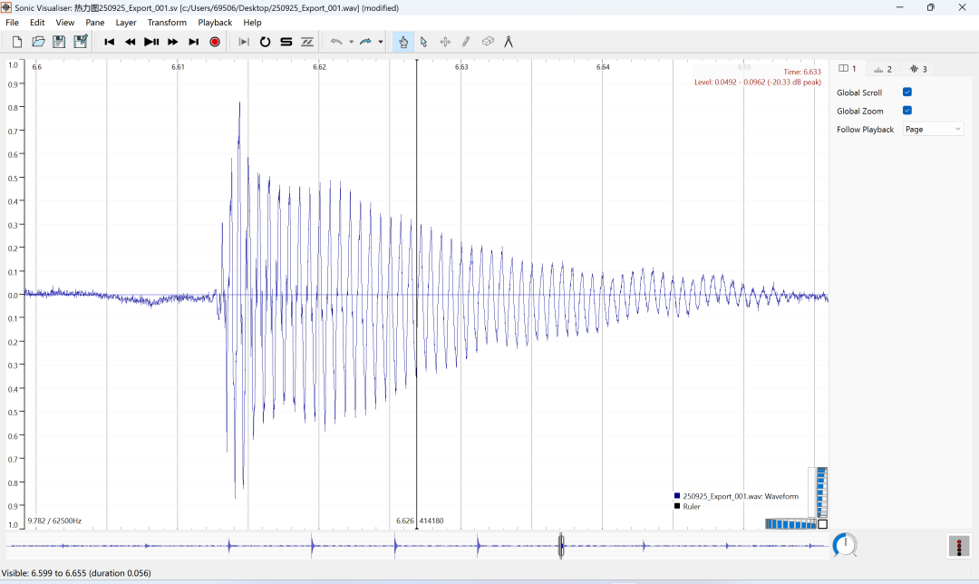Select pane properties tab 1
979x584 pixels.
click(848, 69)
